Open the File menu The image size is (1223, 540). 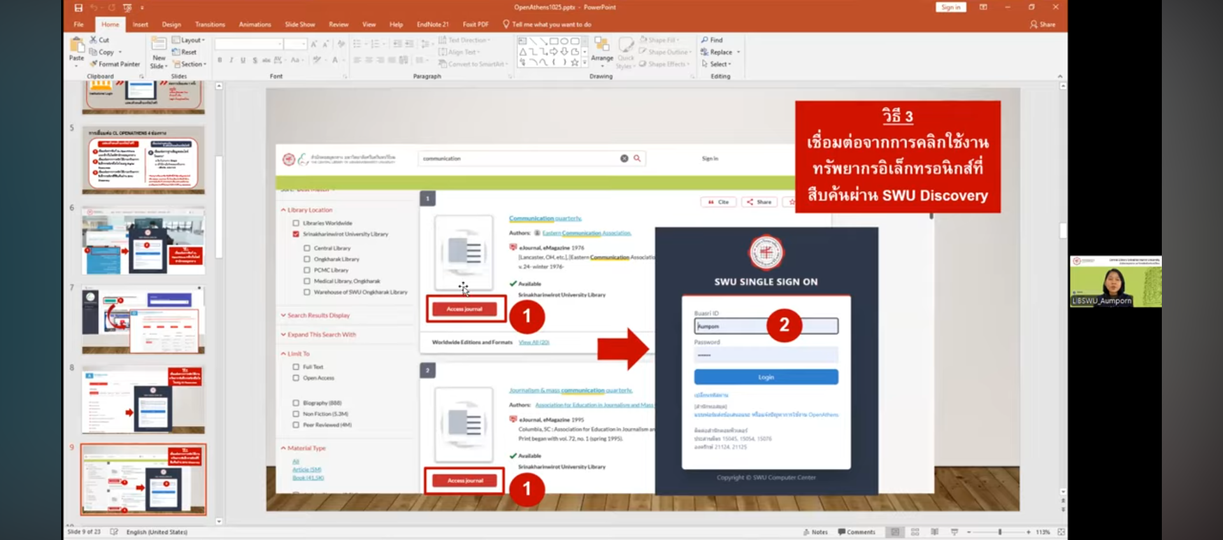pos(78,24)
